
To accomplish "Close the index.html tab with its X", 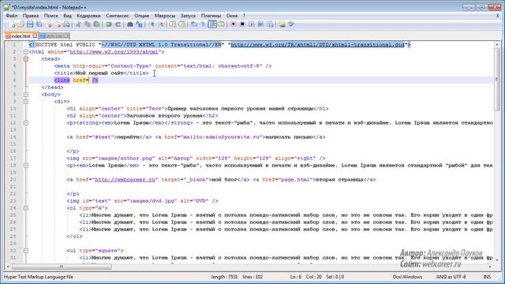I will pyautogui.click(x=35, y=35).
